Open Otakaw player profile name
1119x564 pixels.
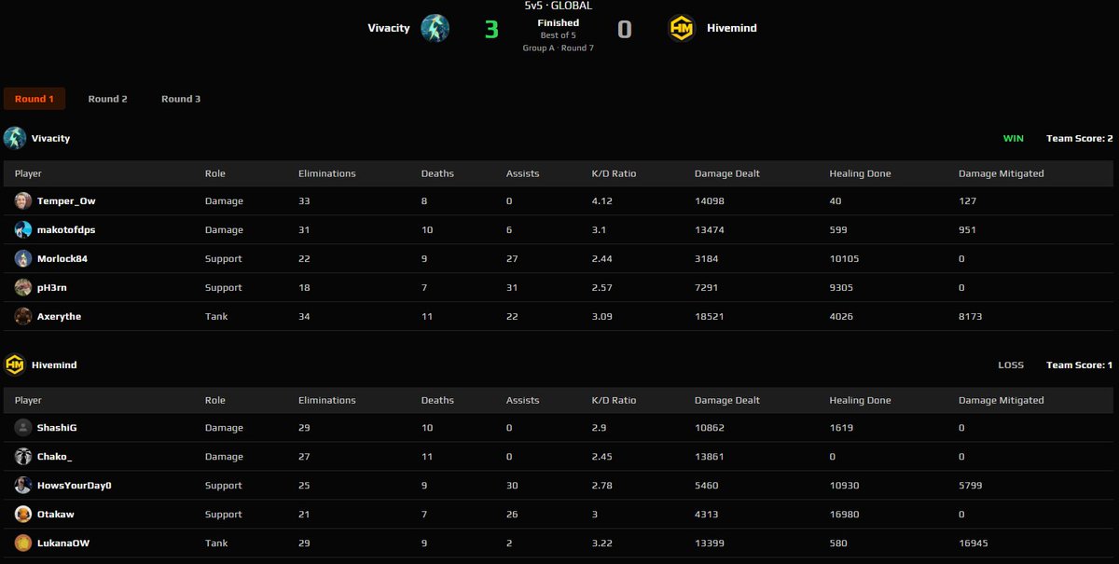[55, 514]
